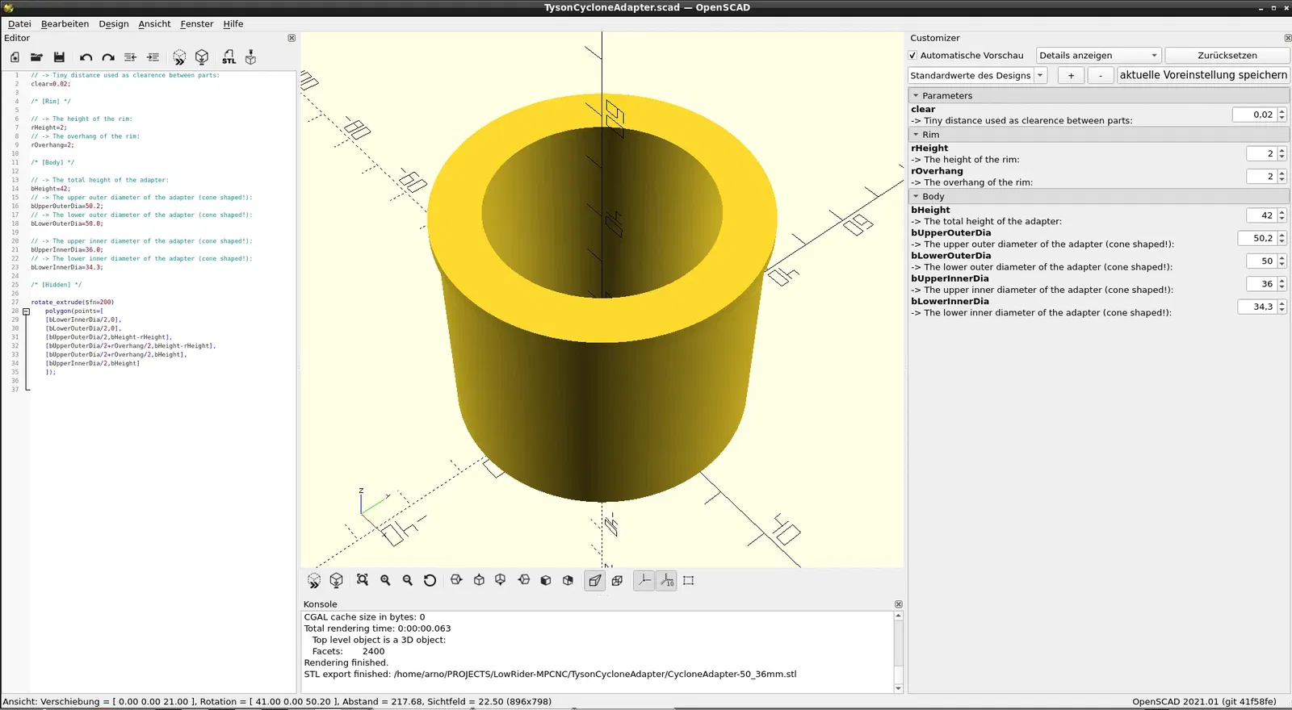Open the Standardwerte des Designs dropdown
The height and width of the screenshot is (710, 1292).
coord(977,75)
